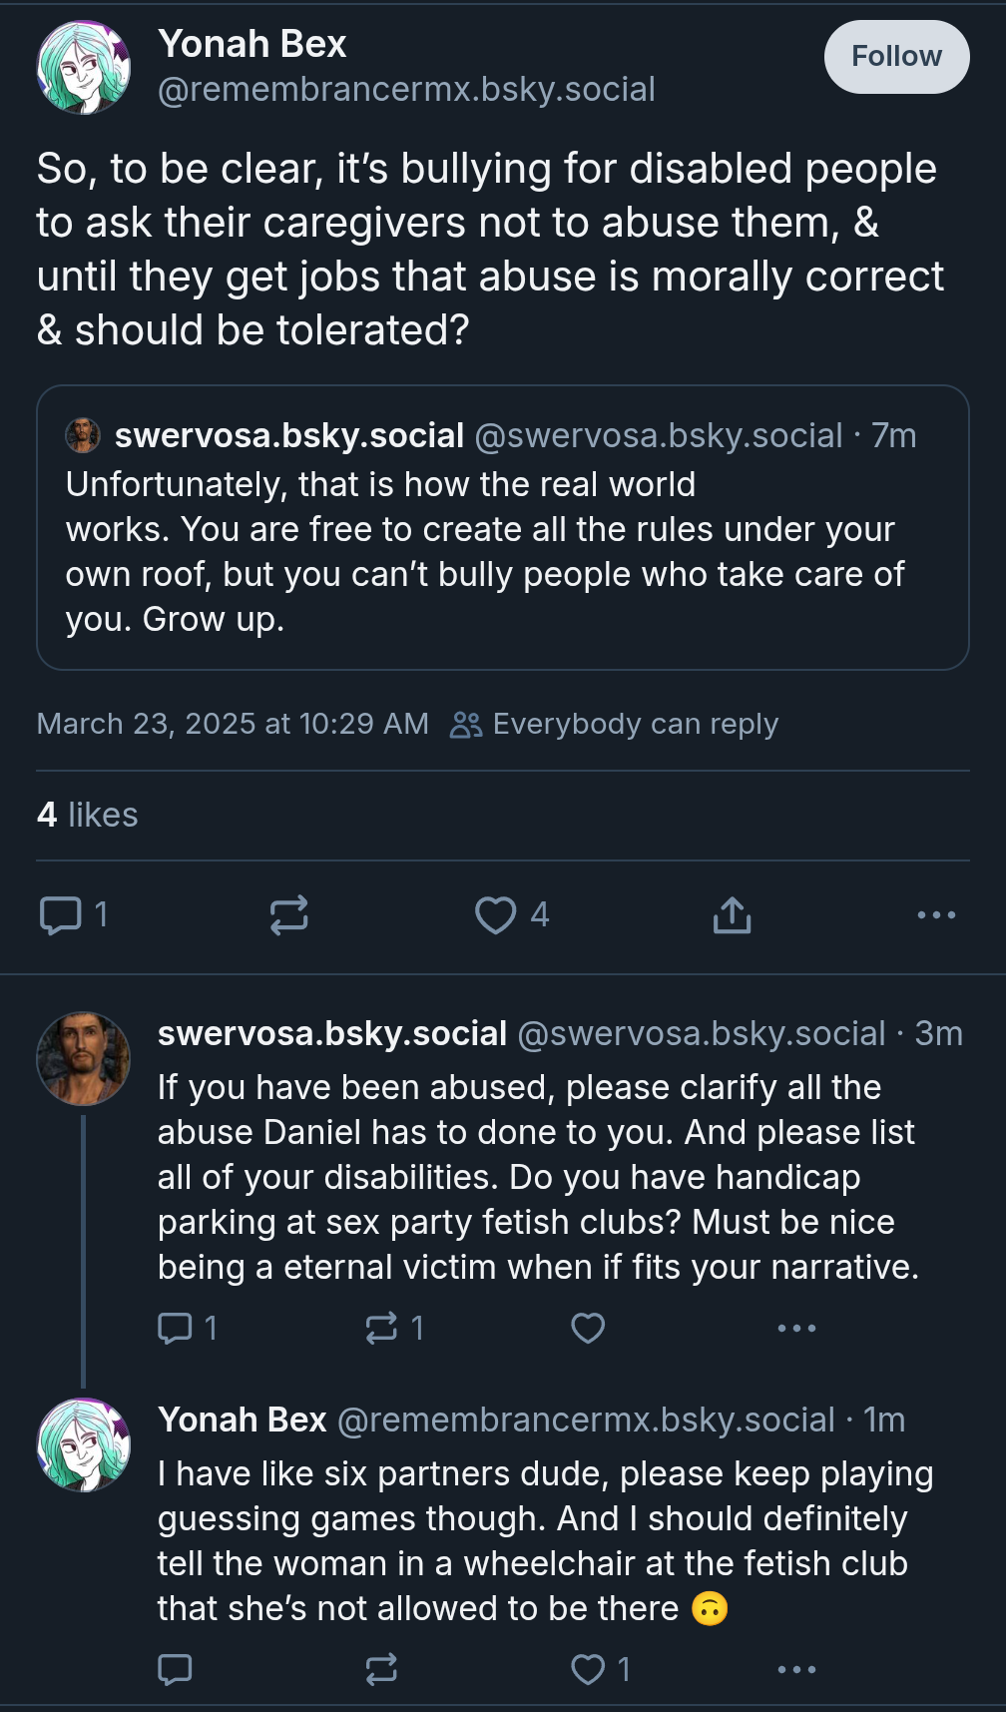The image size is (1006, 1712).
Task: Reply to the main Yonah Bex post
Action: click(x=73, y=914)
